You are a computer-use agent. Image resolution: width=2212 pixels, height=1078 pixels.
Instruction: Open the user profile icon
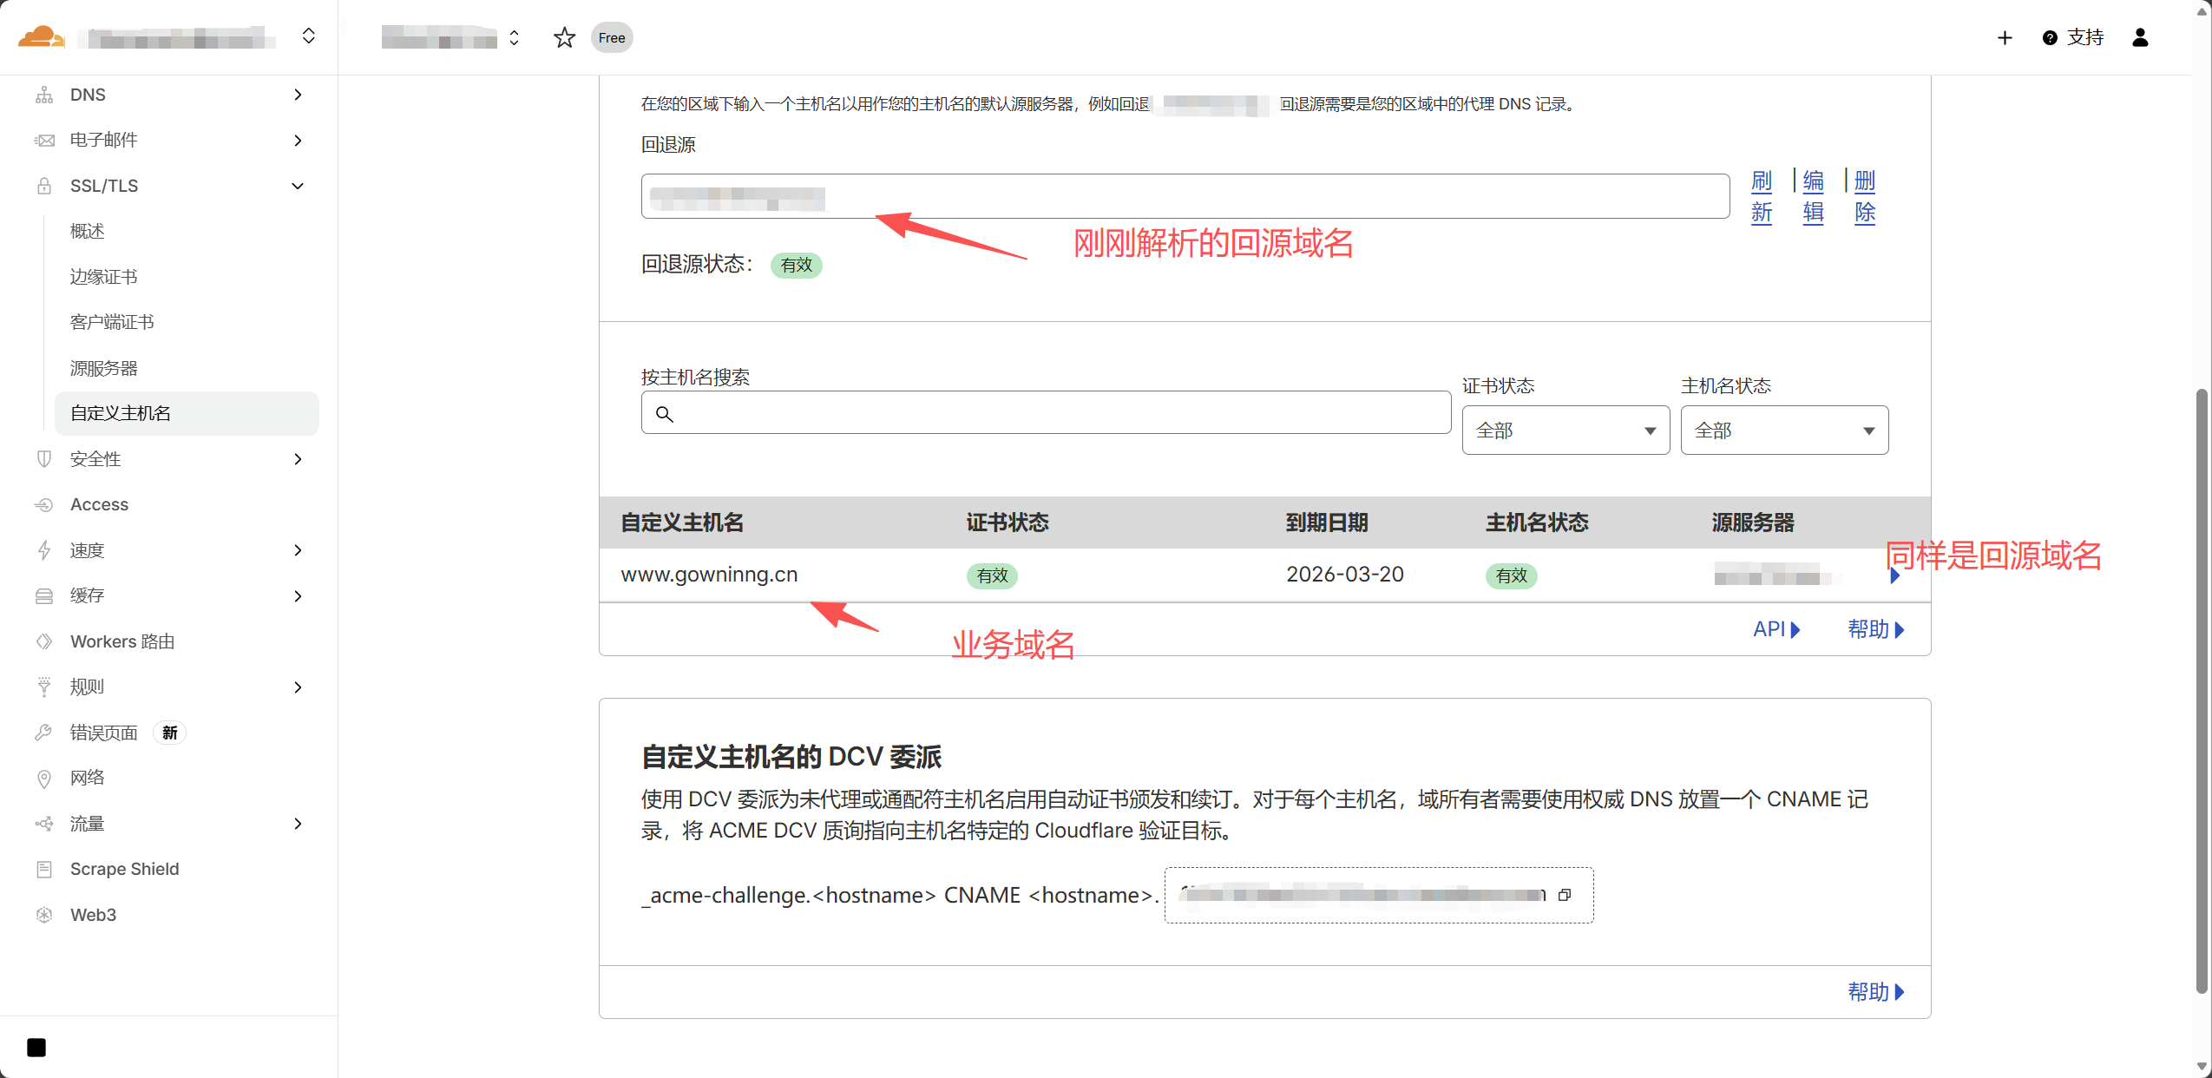click(x=2140, y=37)
